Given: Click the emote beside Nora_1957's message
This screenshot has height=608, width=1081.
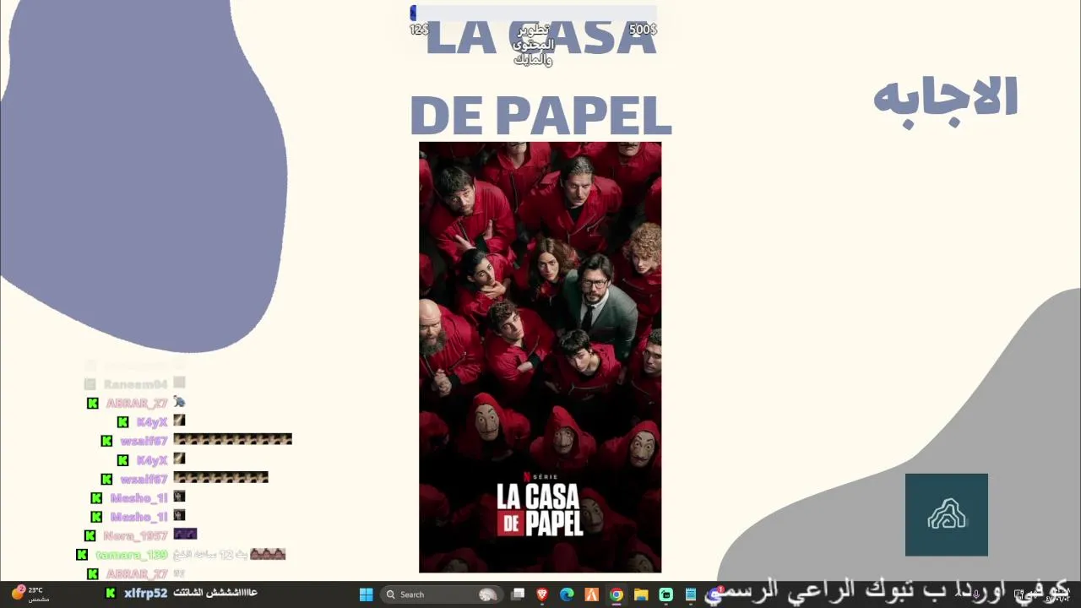Looking at the screenshot, I should coord(185,534).
